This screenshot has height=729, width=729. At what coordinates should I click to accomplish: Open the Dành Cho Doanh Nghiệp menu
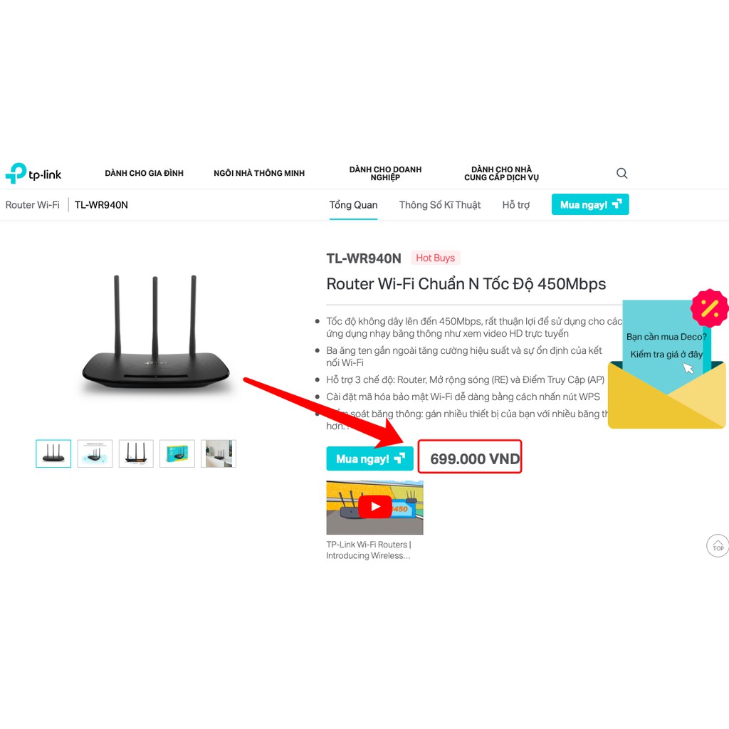tap(385, 174)
